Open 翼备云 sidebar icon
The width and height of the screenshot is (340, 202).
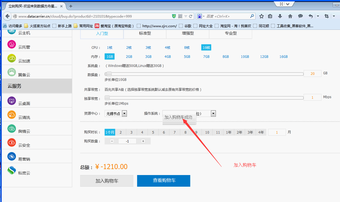pos(12,72)
